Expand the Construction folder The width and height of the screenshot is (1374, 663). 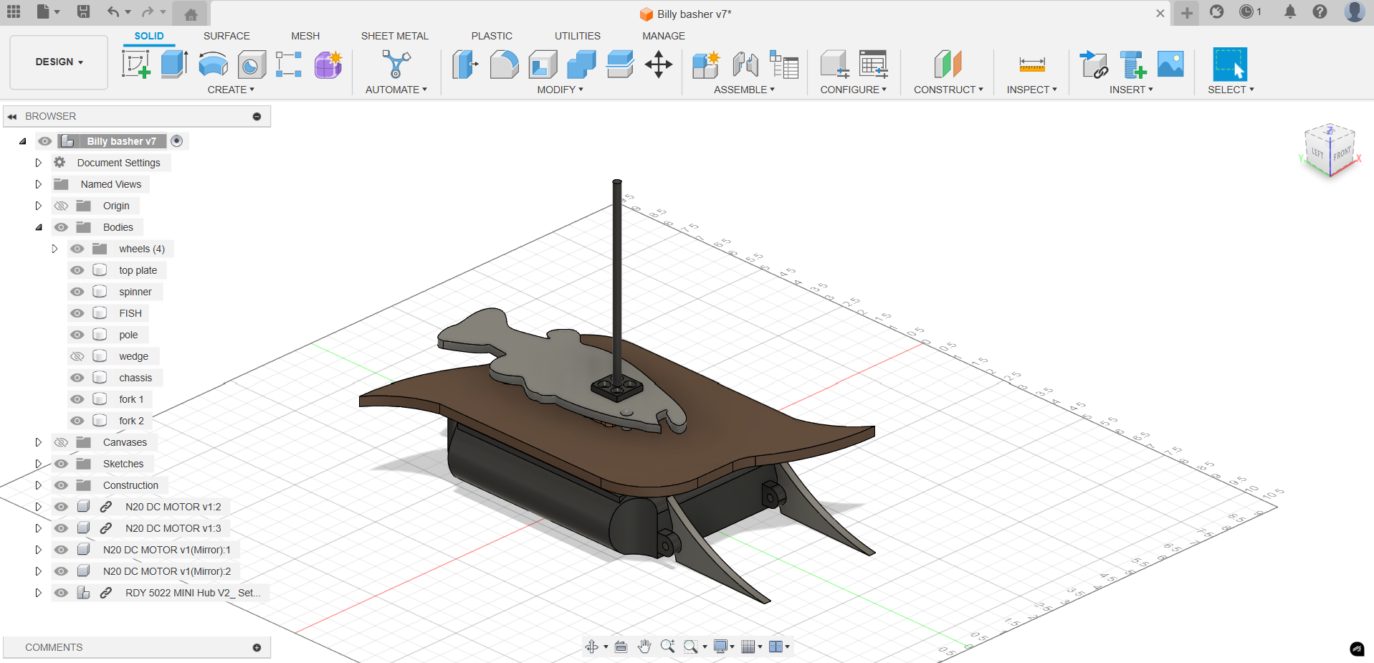(x=39, y=485)
